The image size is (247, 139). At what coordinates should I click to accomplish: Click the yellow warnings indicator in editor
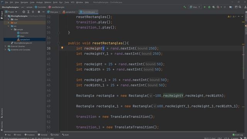(x=229, y=17)
